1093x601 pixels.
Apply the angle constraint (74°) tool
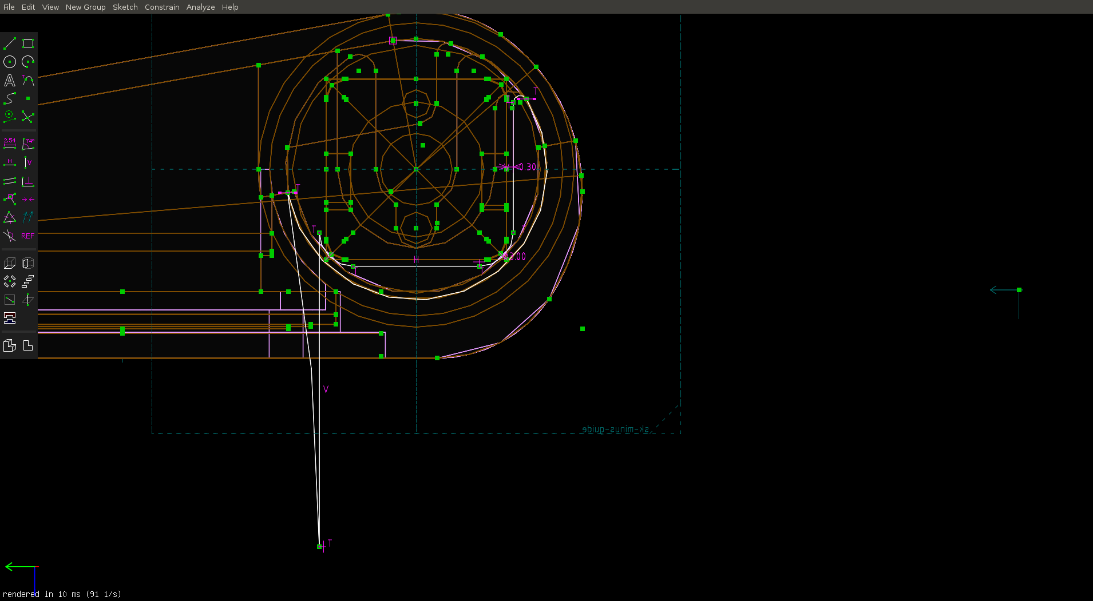click(28, 144)
